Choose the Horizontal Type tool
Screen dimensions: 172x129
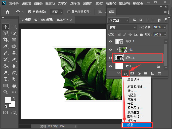5,79
